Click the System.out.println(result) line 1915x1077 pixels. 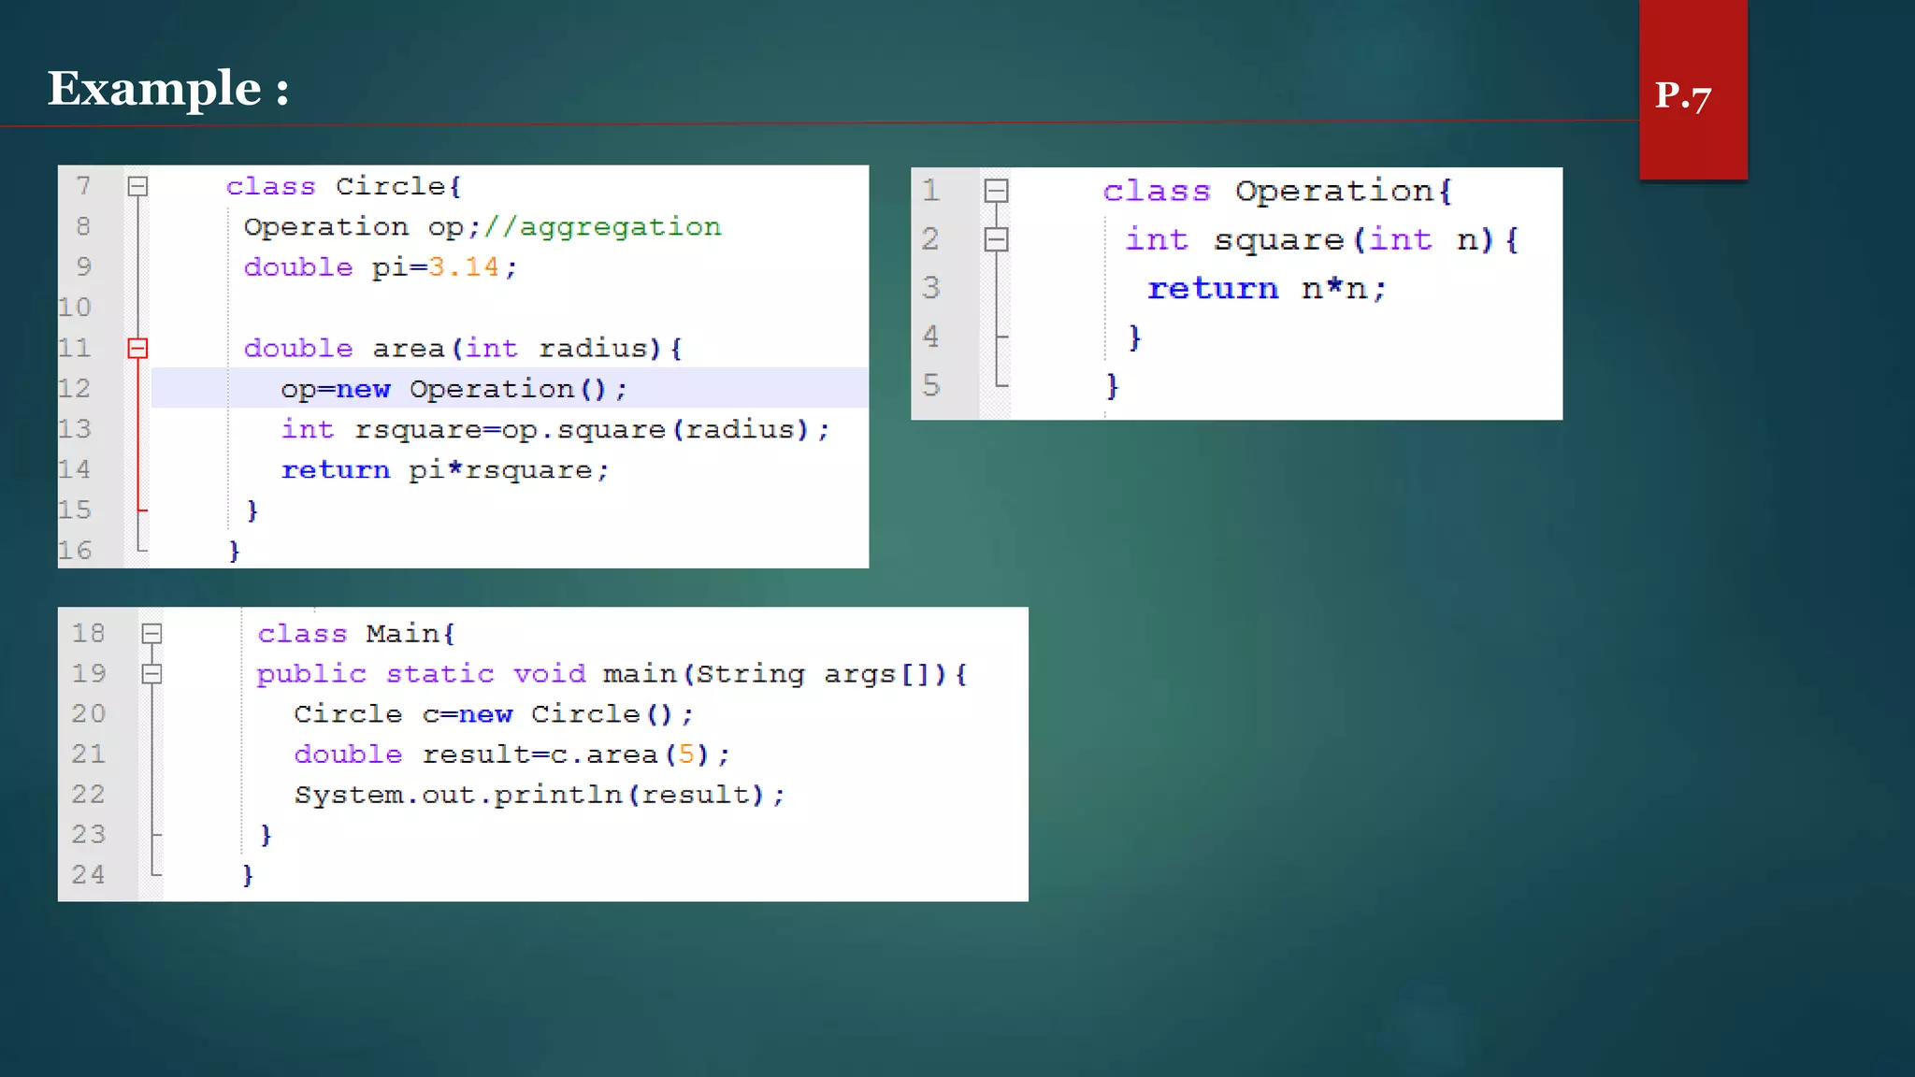tap(539, 795)
